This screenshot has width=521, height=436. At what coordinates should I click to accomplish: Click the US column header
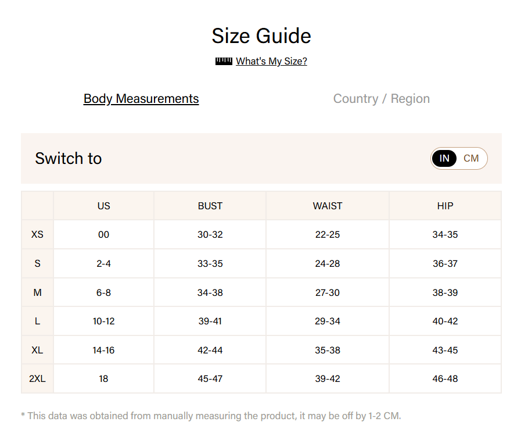tap(103, 206)
